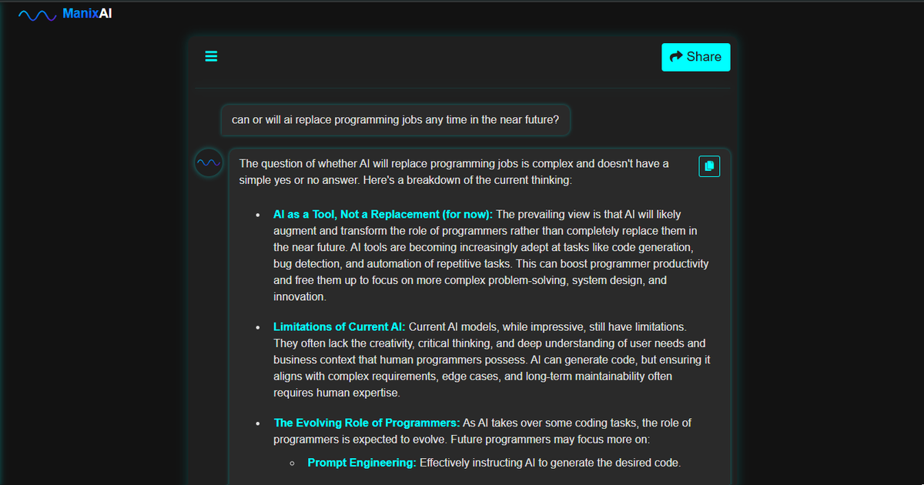The image size is (924, 485).
Task: Select the user question message bubble
Action: 395,120
